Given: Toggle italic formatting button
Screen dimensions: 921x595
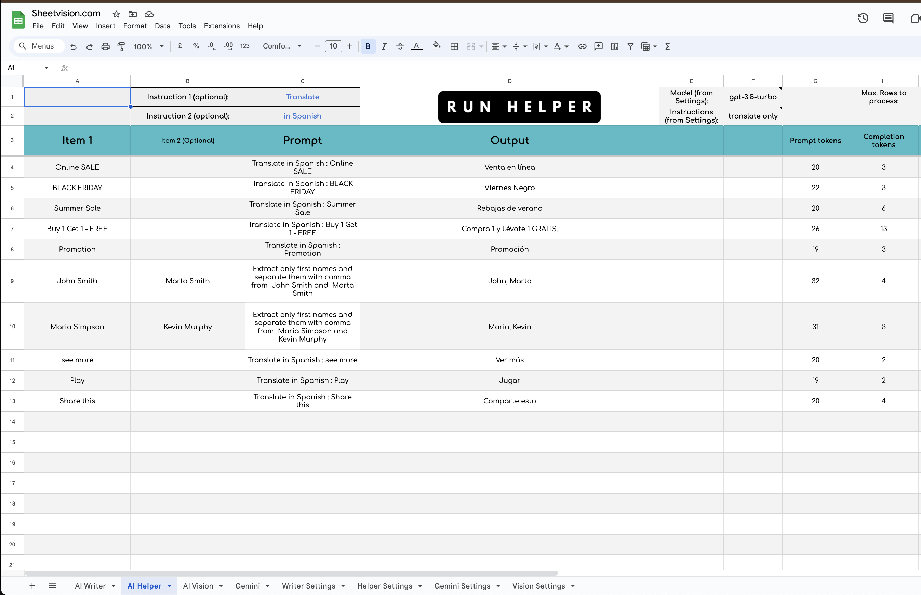Looking at the screenshot, I should pyautogui.click(x=384, y=46).
